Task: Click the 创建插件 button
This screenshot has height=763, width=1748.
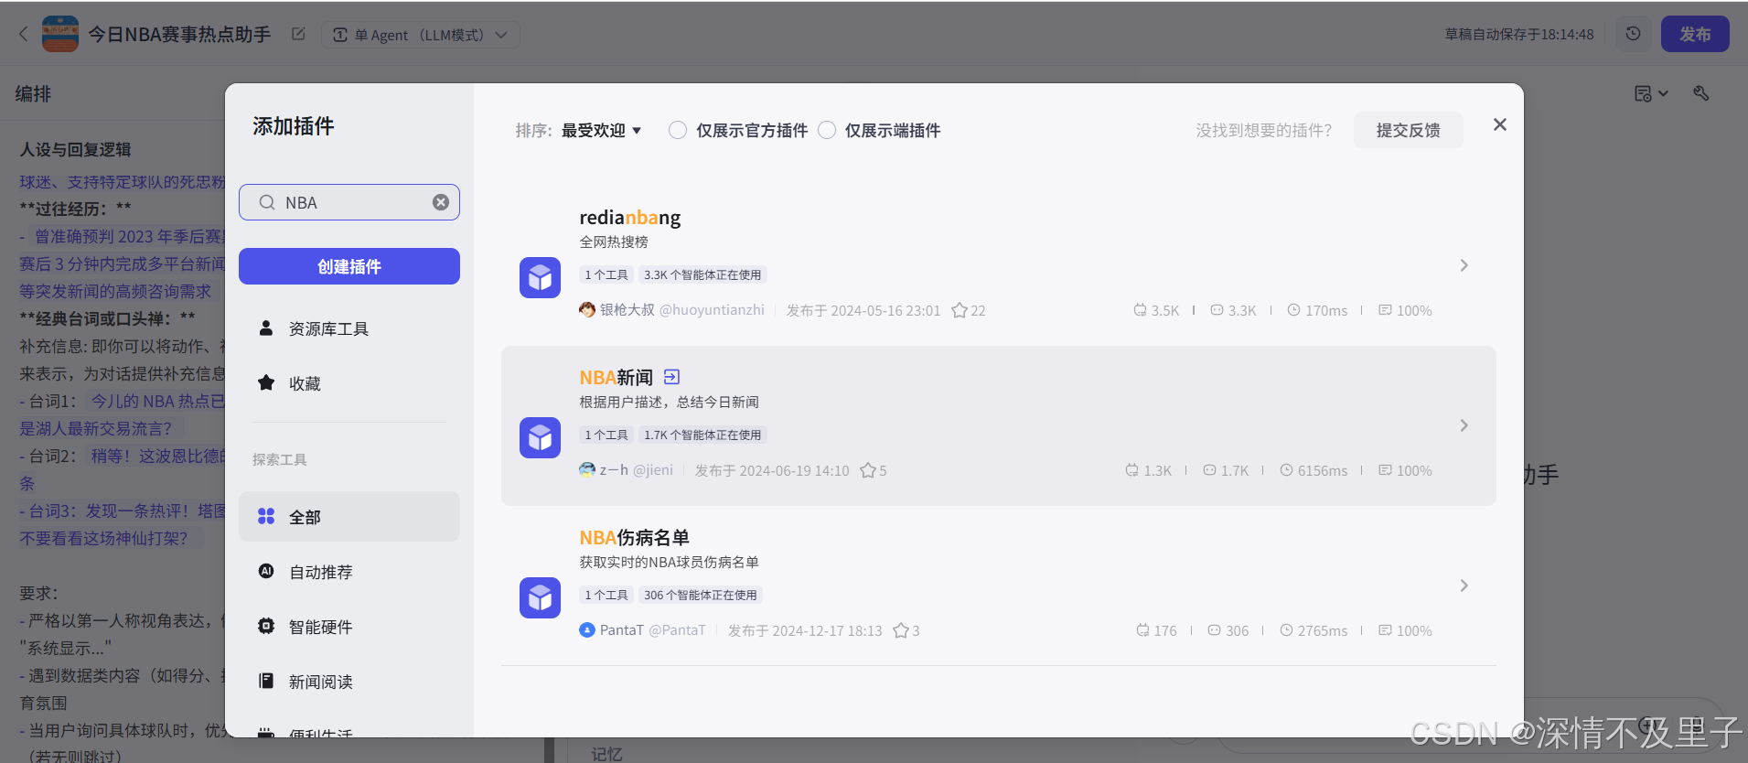Action: pos(349,266)
